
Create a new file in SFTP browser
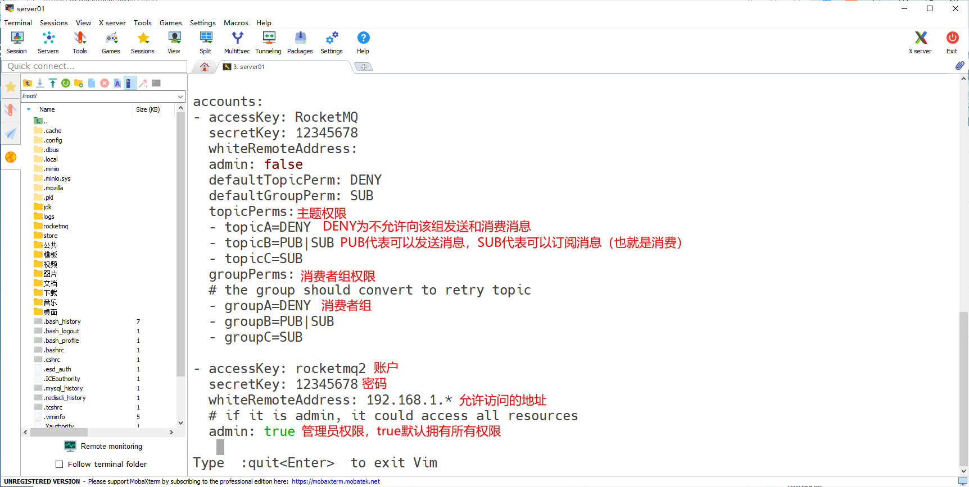pyautogui.click(x=92, y=83)
